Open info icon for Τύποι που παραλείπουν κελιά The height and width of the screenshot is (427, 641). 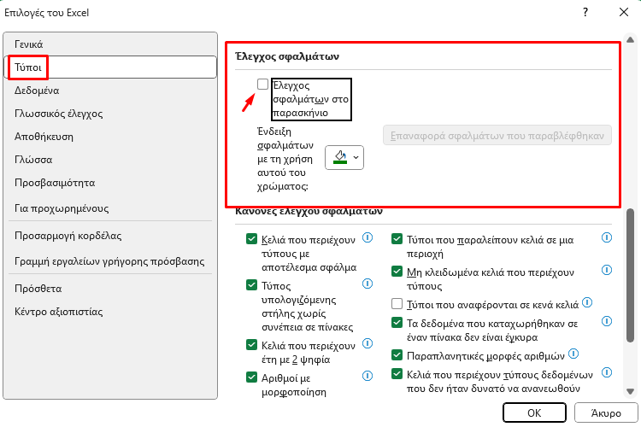(x=607, y=237)
